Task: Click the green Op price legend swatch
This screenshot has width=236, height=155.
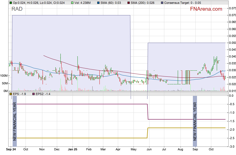Action: [11, 3]
